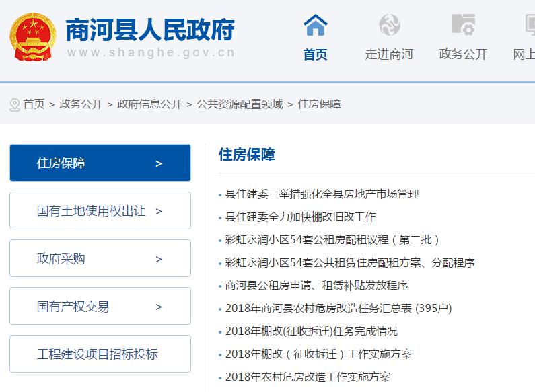Open 2018年棚改（征收拆迁）工作实施方案
The image size is (535, 392).
(318, 354)
